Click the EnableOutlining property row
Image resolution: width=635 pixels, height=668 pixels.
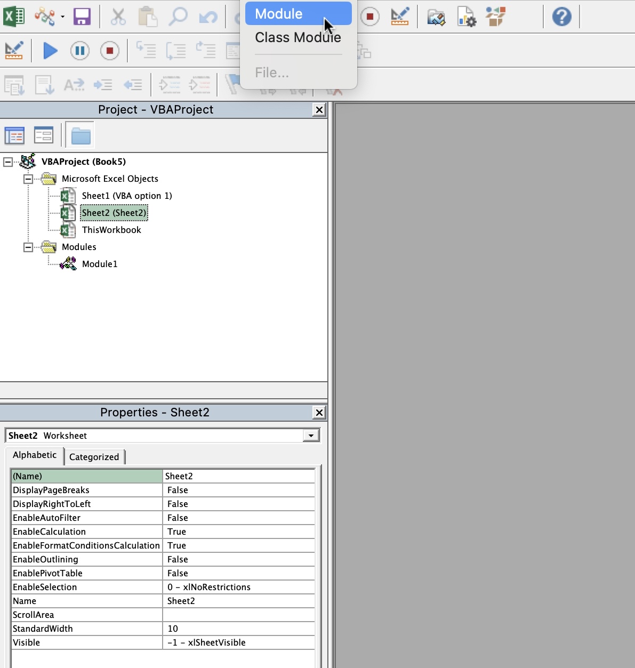(x=163, y=559)
